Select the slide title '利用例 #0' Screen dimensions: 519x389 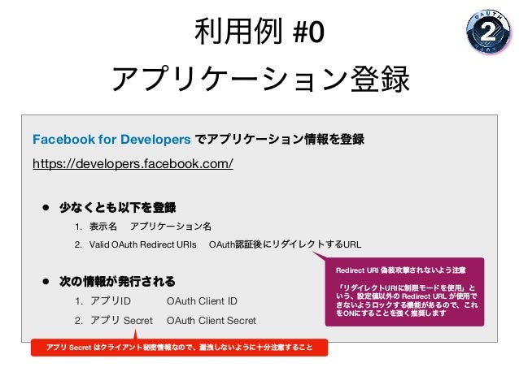[x=259, y=32]
